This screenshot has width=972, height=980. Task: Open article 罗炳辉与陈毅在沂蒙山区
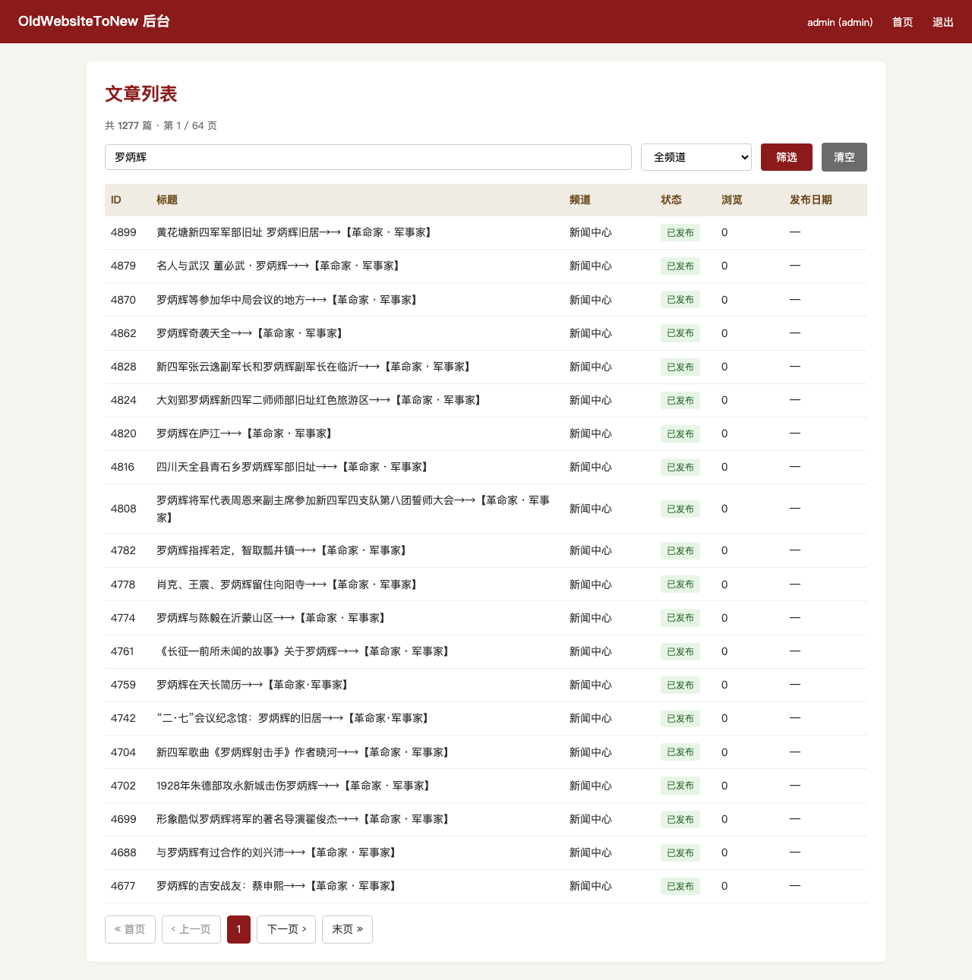click(273, 618)
